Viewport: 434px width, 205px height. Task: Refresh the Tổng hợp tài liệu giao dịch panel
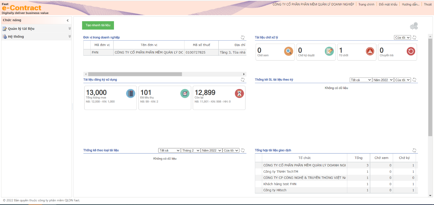tap(414, 150)
